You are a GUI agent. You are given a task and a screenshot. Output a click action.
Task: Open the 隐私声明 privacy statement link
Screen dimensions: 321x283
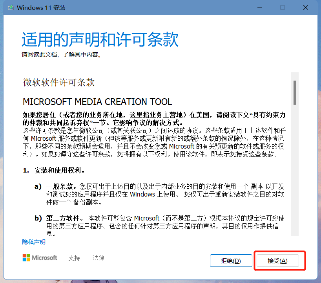(34, 242)
